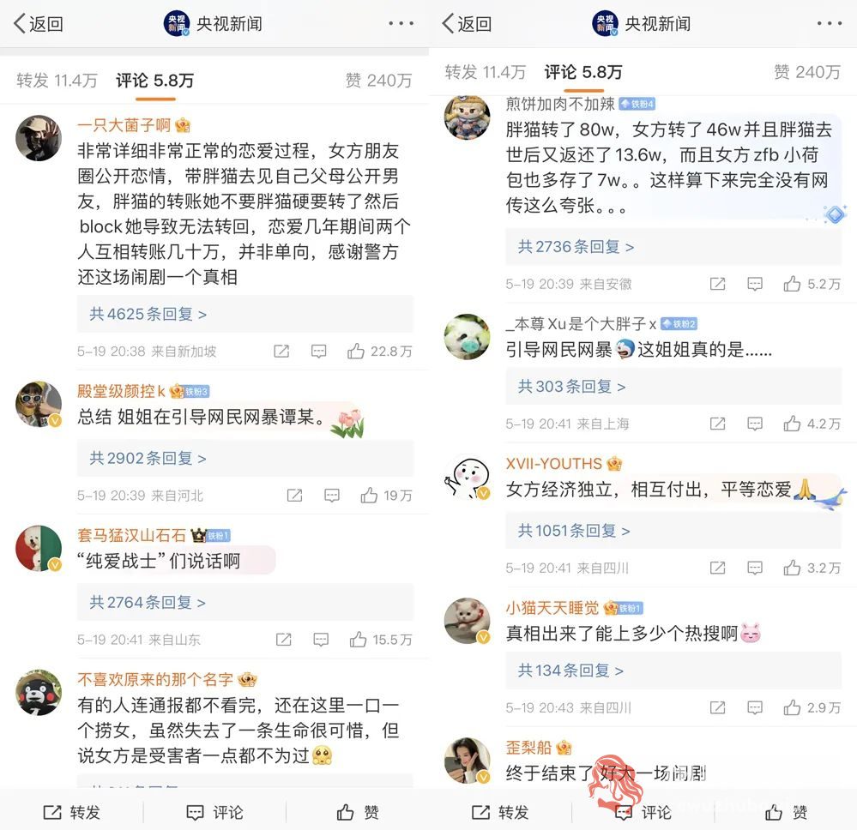Switch to 转发 11.4万 tab on left
857x830 pixels.
[x=57, y=81]
